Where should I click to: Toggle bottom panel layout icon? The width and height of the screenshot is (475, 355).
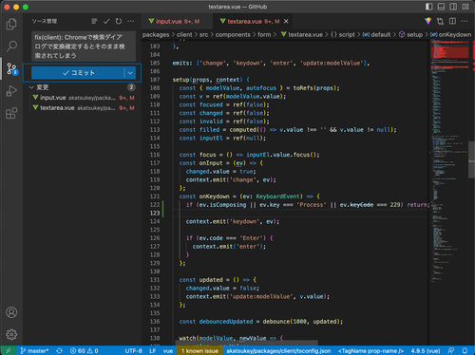tap(441, 7)
